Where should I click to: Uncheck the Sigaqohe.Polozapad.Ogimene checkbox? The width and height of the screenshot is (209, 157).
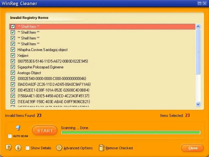[13, 67]
